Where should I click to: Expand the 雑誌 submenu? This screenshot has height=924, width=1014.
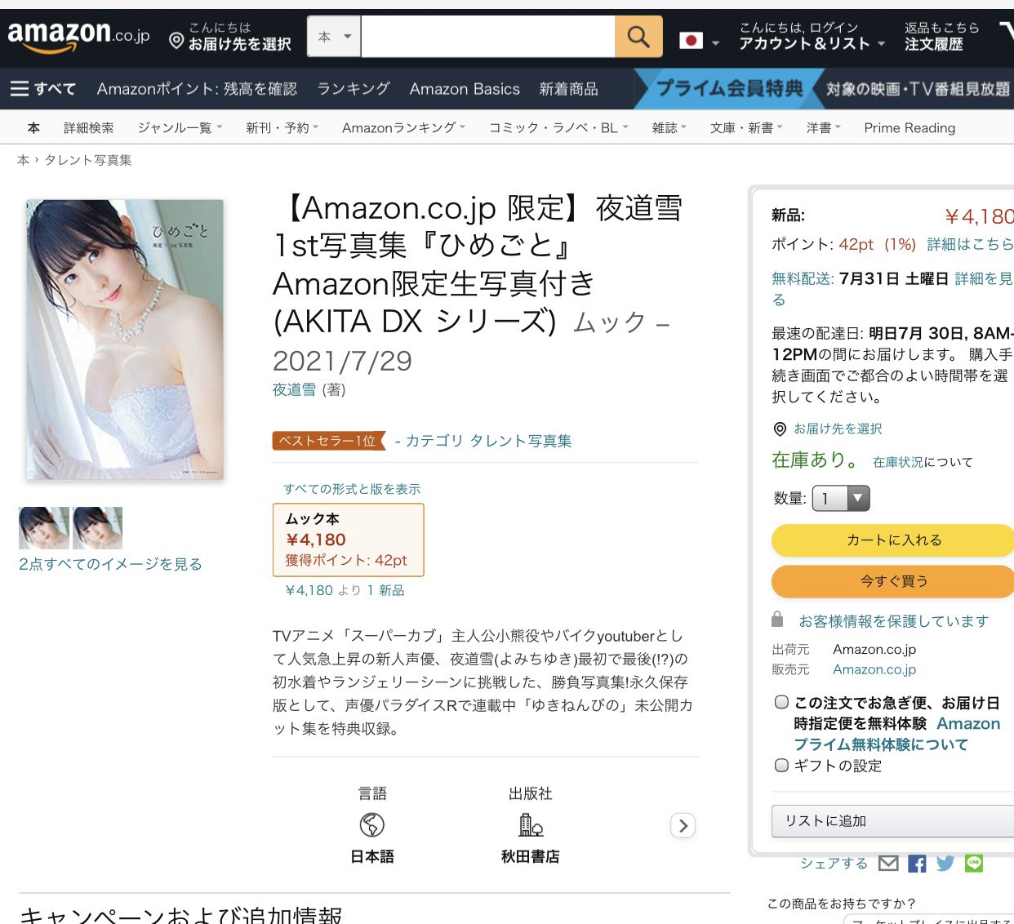pyautogui.click(x=669, y=128)
